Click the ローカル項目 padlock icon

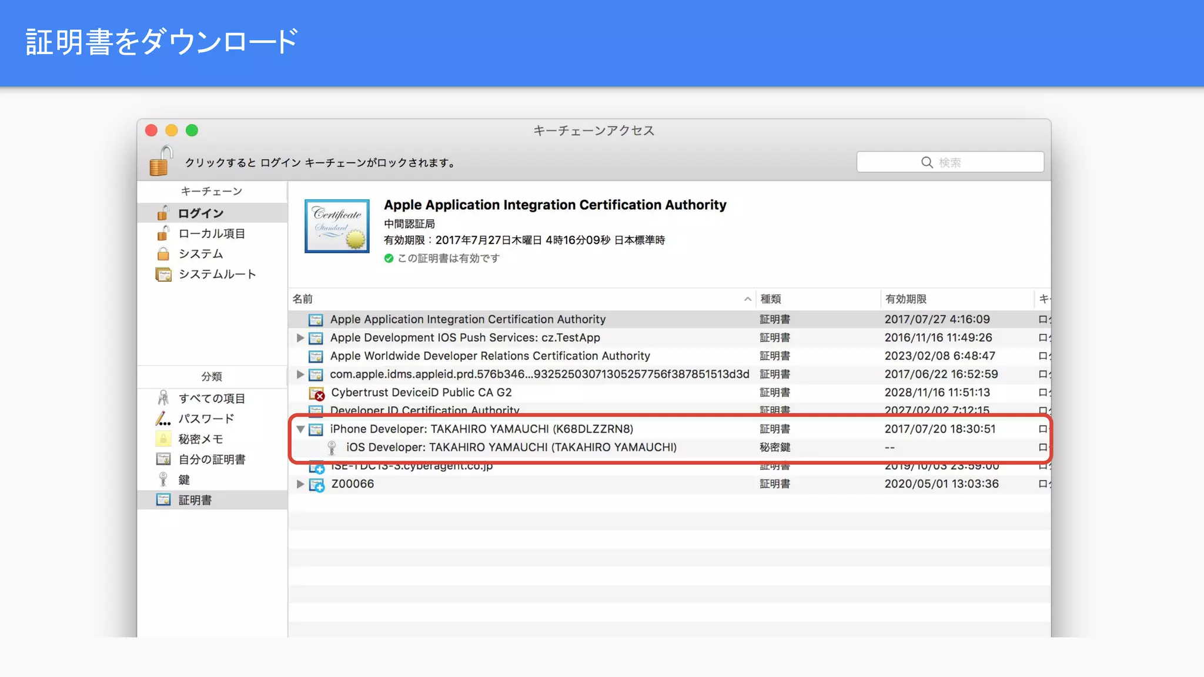163,233
